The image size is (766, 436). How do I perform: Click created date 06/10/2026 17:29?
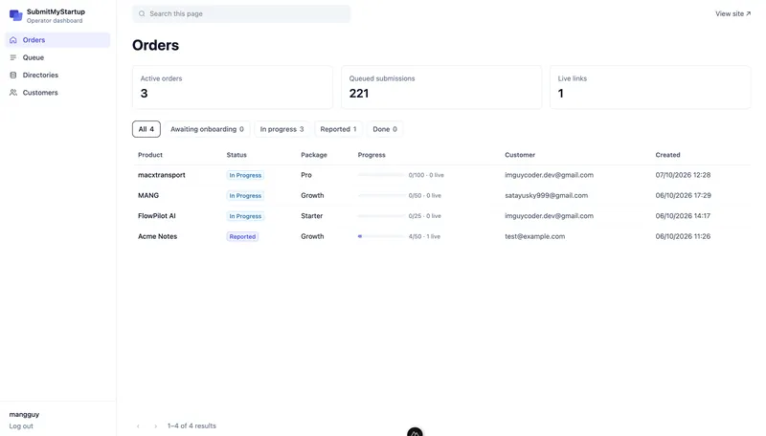683,196
